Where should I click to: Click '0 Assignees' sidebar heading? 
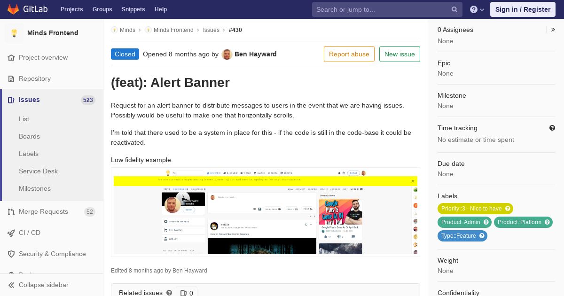[455, 30]
